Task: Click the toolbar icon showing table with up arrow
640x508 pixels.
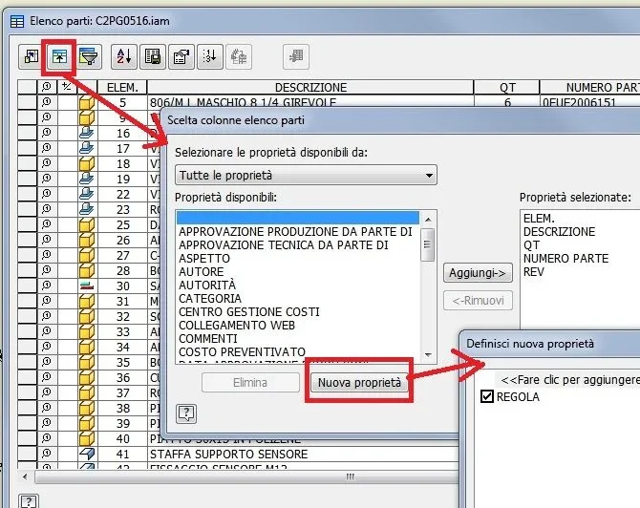Action: click(x=59, y=56)
